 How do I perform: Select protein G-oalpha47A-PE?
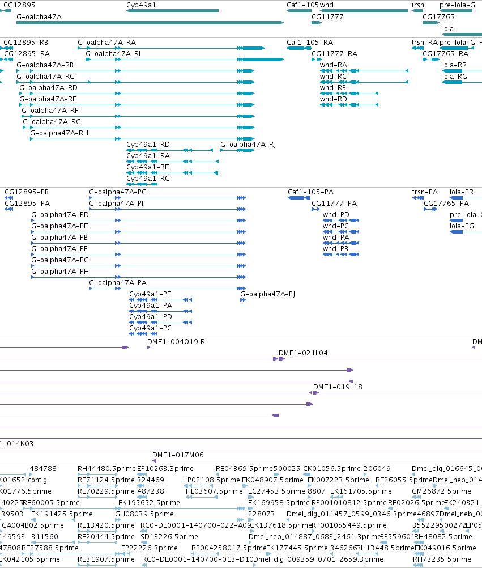point(59,226)
